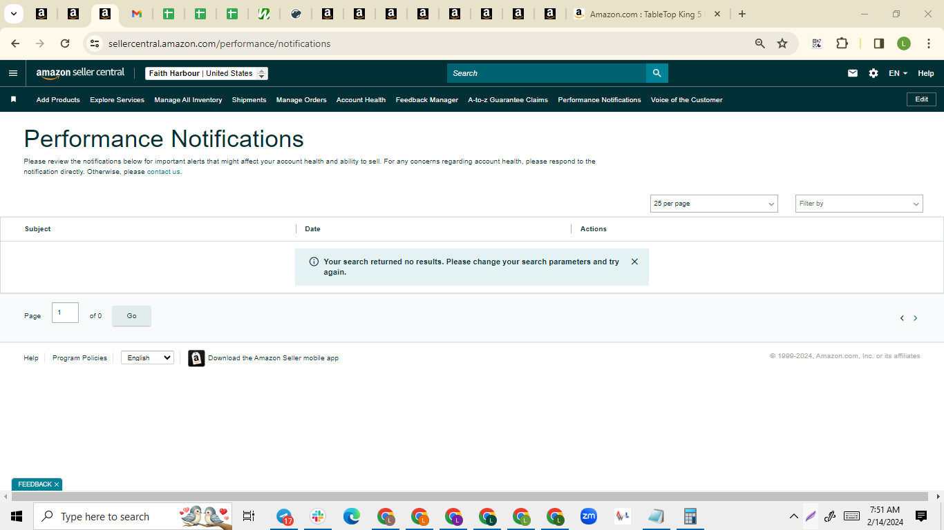Screen dimensions: 944x530
Task: Expand the EN language menu
Action: click(x=898, y=73)
